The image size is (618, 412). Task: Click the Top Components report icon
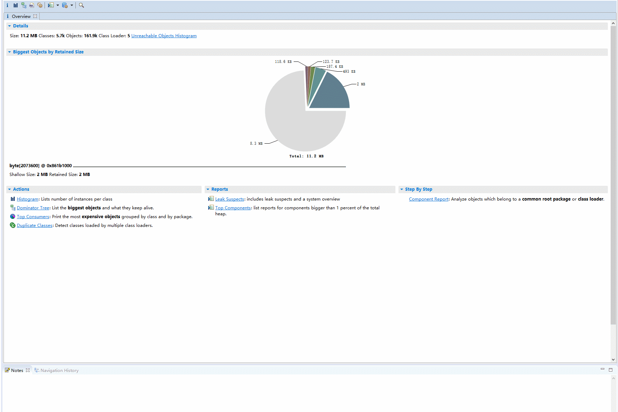[x=211, y=208]
